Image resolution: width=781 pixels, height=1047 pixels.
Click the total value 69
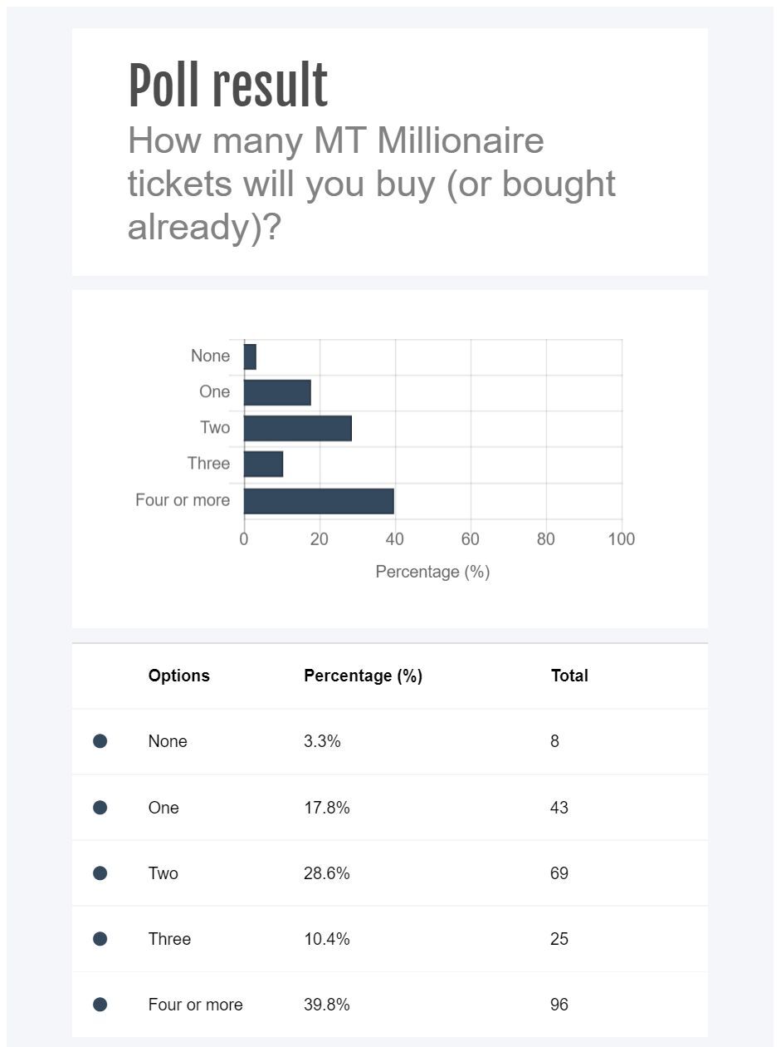(x=559, y=873)
